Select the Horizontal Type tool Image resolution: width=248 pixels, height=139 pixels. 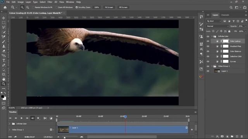(x=3, y=60)
